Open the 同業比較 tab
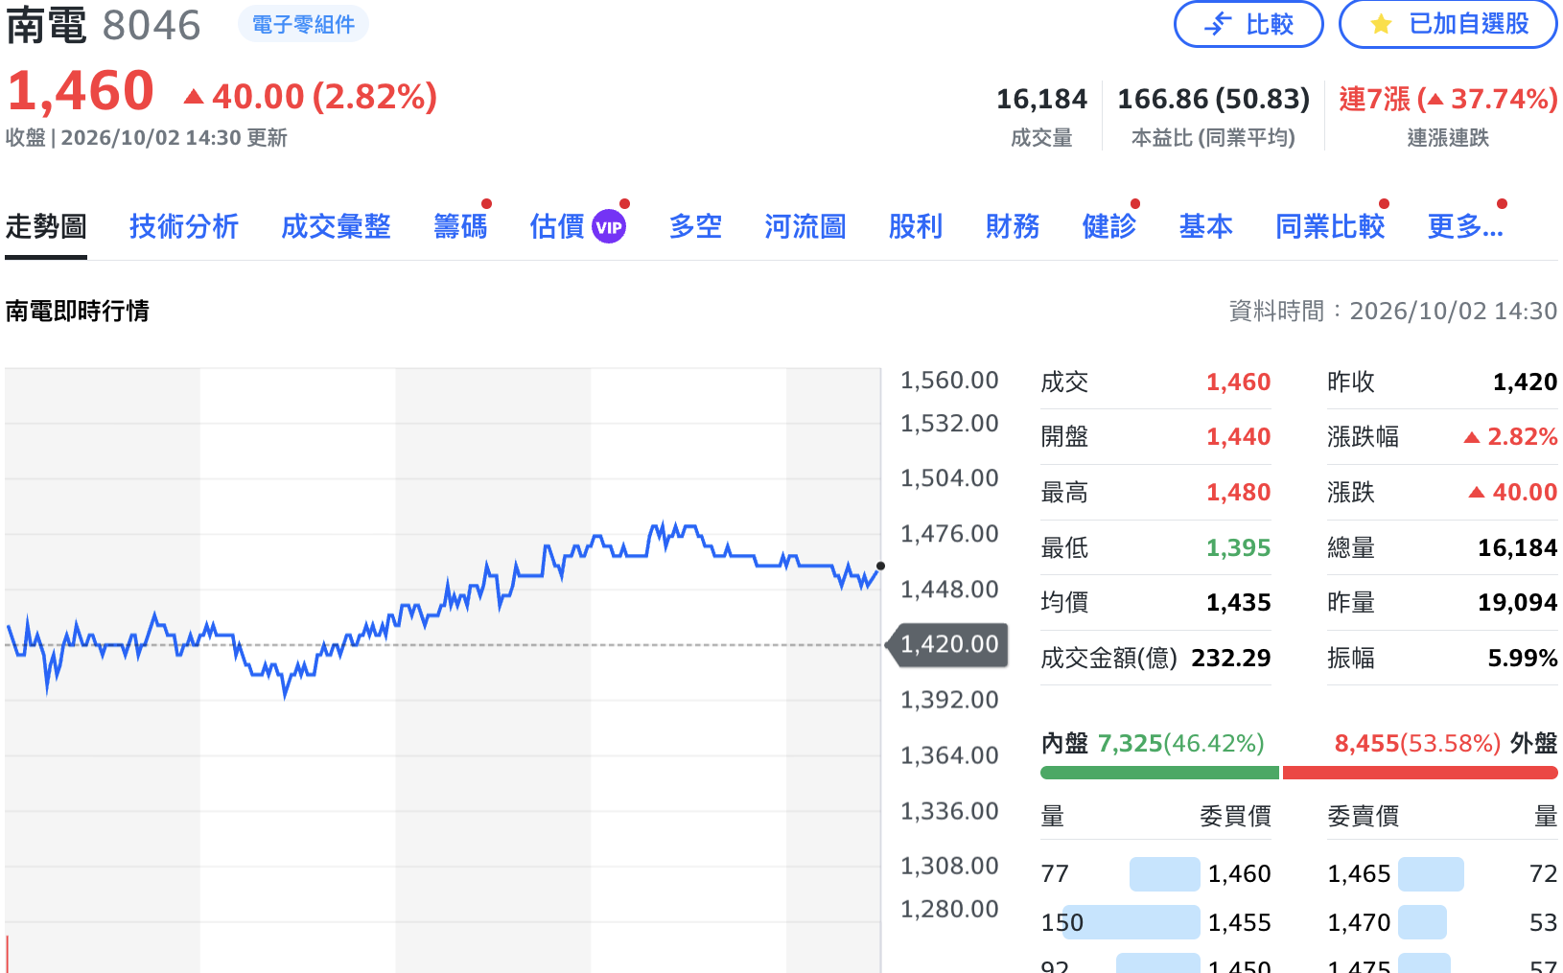 click(x=1330, y=227)
